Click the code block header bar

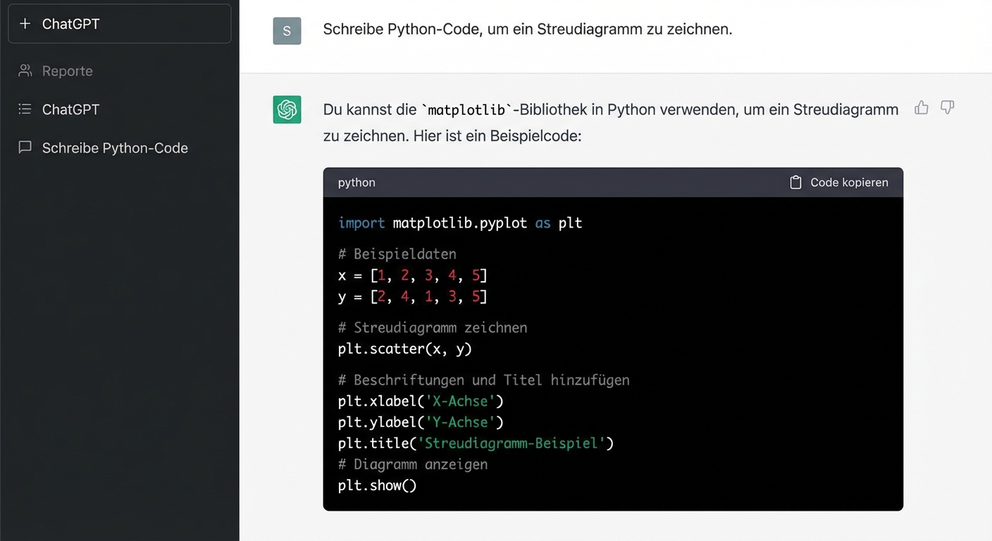613,182
